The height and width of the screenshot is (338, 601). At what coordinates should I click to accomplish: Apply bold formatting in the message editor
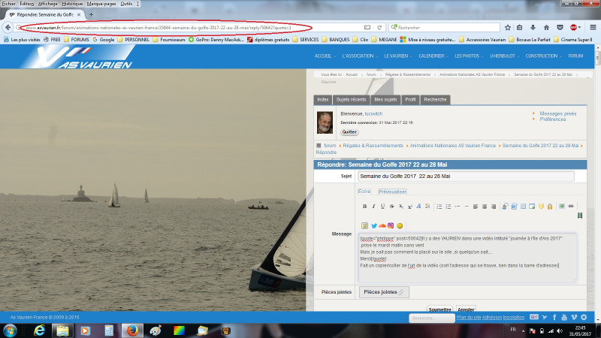click(x=364, y=206)
